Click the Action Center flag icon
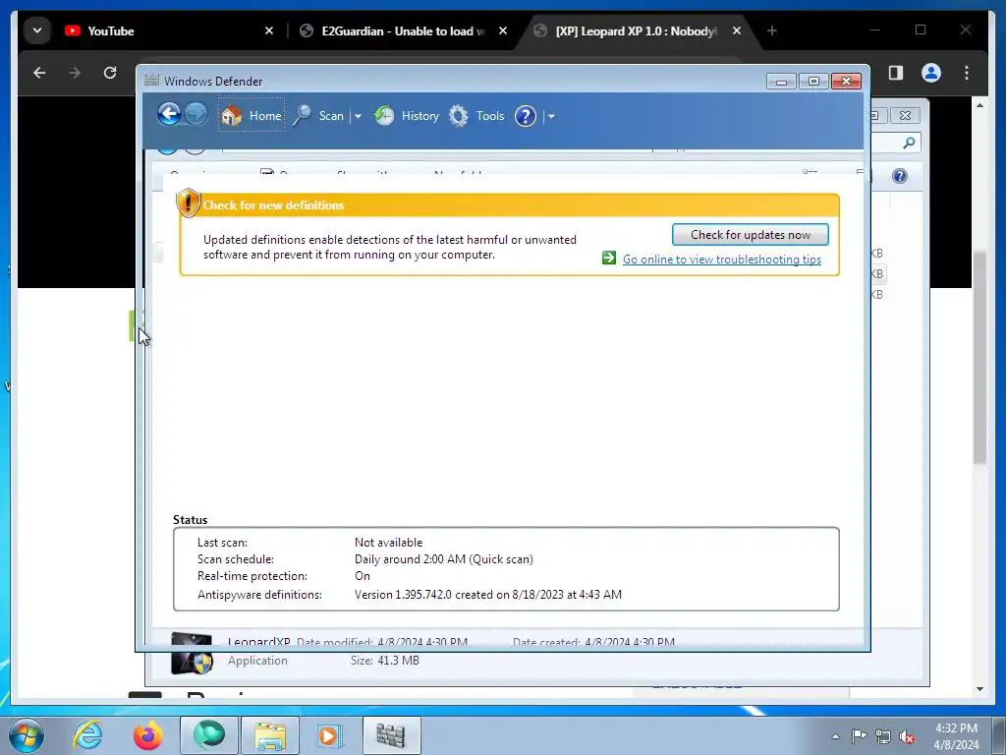This screenshot has width=1006, height=755. click(x=859, y=735)
